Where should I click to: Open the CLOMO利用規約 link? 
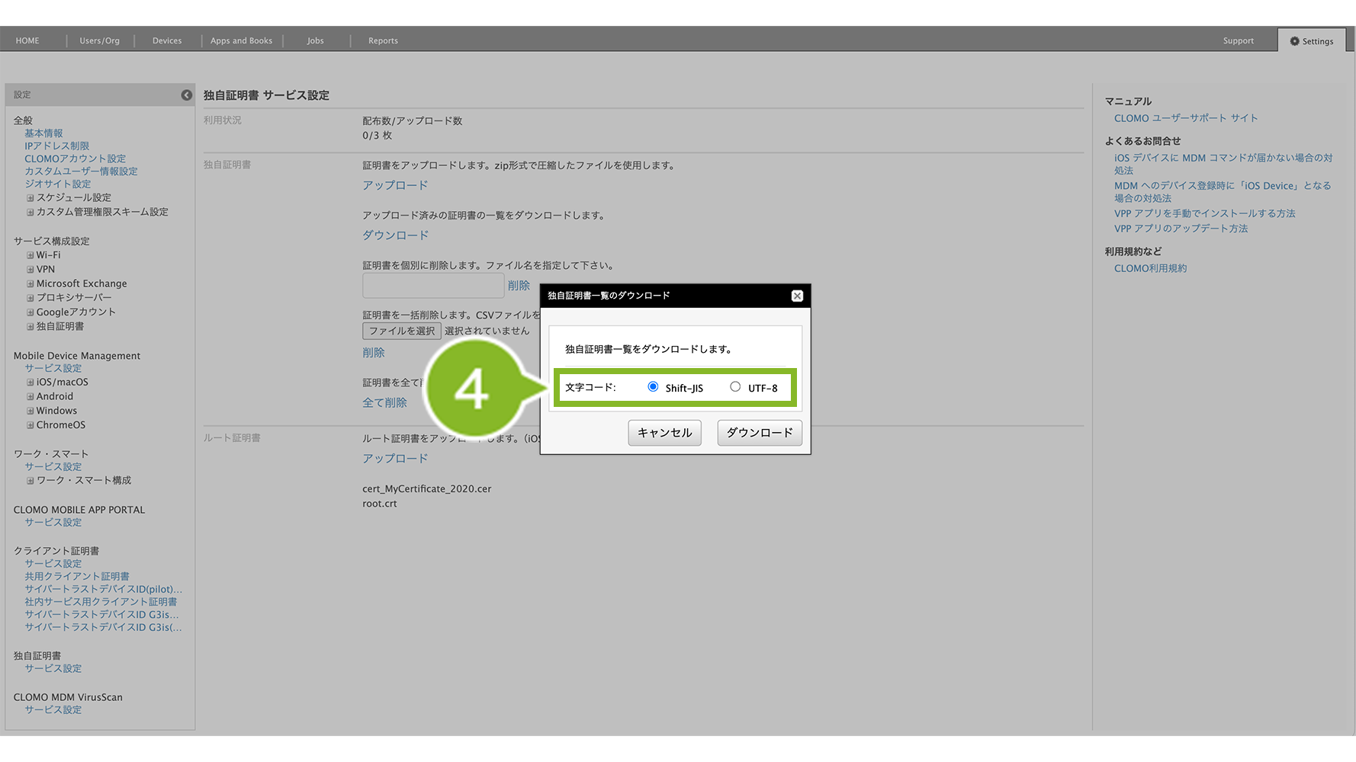click(x=1150, y=268)
